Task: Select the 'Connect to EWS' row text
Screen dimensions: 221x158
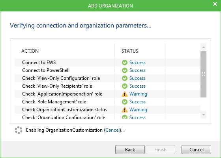Action: coord(39,62)
